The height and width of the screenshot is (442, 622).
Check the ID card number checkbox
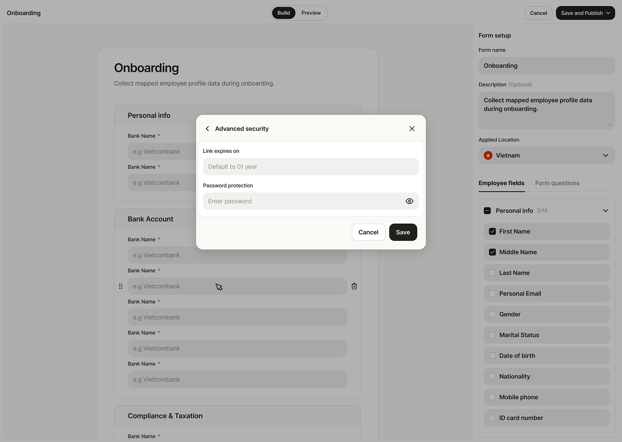coord(492,418)
